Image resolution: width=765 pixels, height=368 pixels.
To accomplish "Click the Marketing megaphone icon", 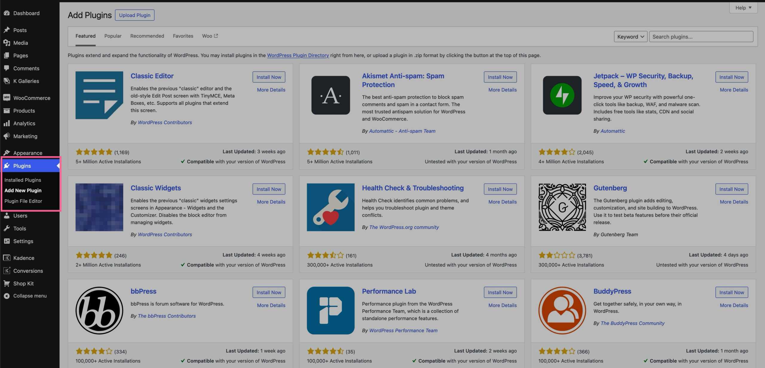I will [7, 136].
